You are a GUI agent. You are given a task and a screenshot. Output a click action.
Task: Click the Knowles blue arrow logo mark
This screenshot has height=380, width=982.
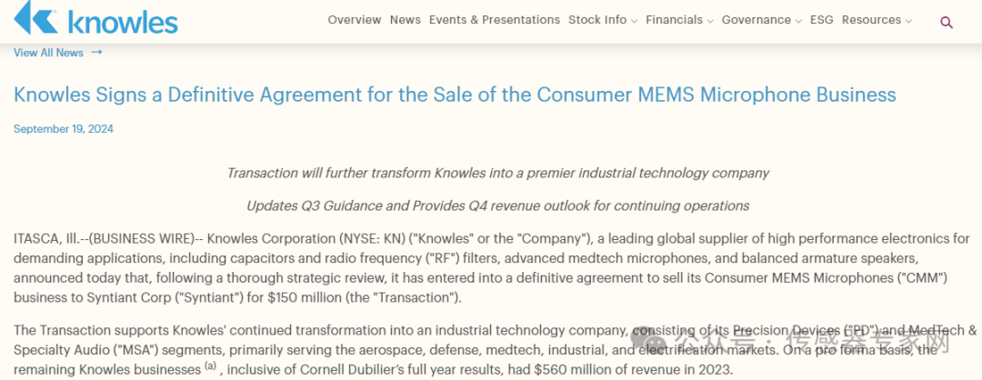(x=35, y=18)
